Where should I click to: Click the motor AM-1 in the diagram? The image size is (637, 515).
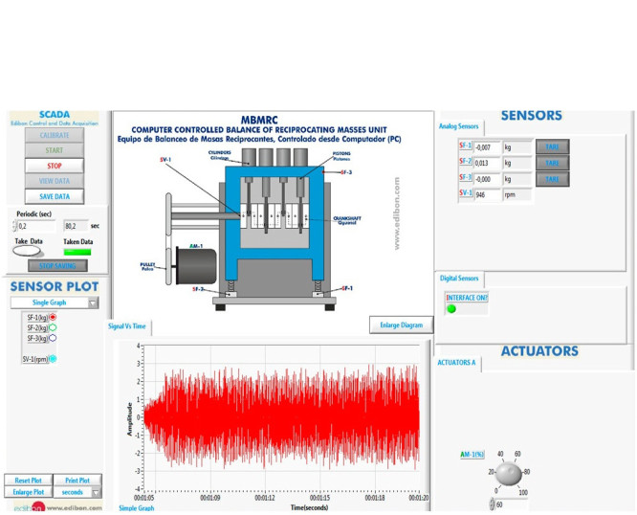196,266
